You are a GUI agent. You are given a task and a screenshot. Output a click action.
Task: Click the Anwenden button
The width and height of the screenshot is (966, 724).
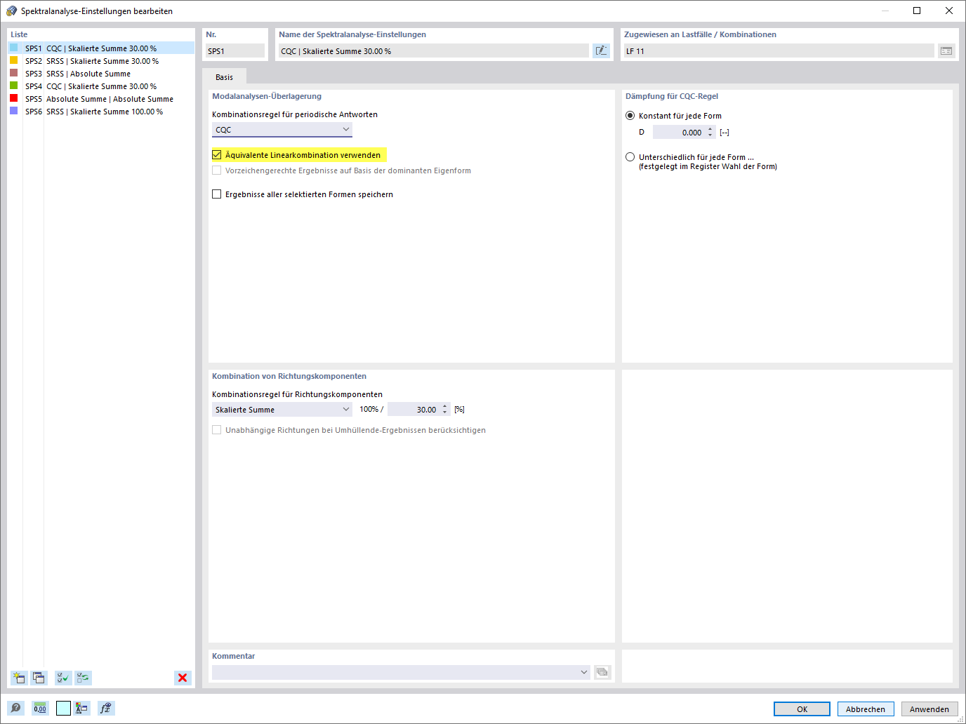[x=929, y=709]
